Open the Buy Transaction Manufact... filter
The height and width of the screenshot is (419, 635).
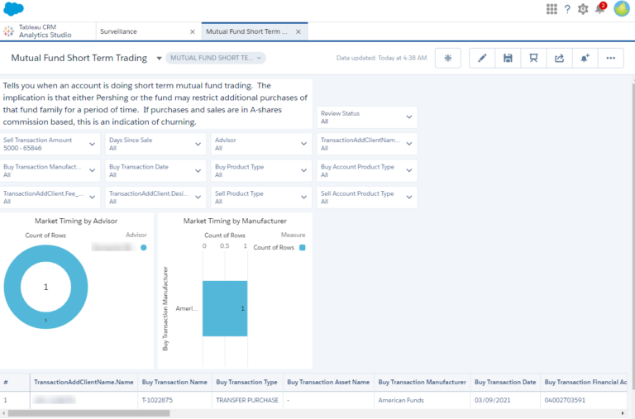[x=50, y=170]
